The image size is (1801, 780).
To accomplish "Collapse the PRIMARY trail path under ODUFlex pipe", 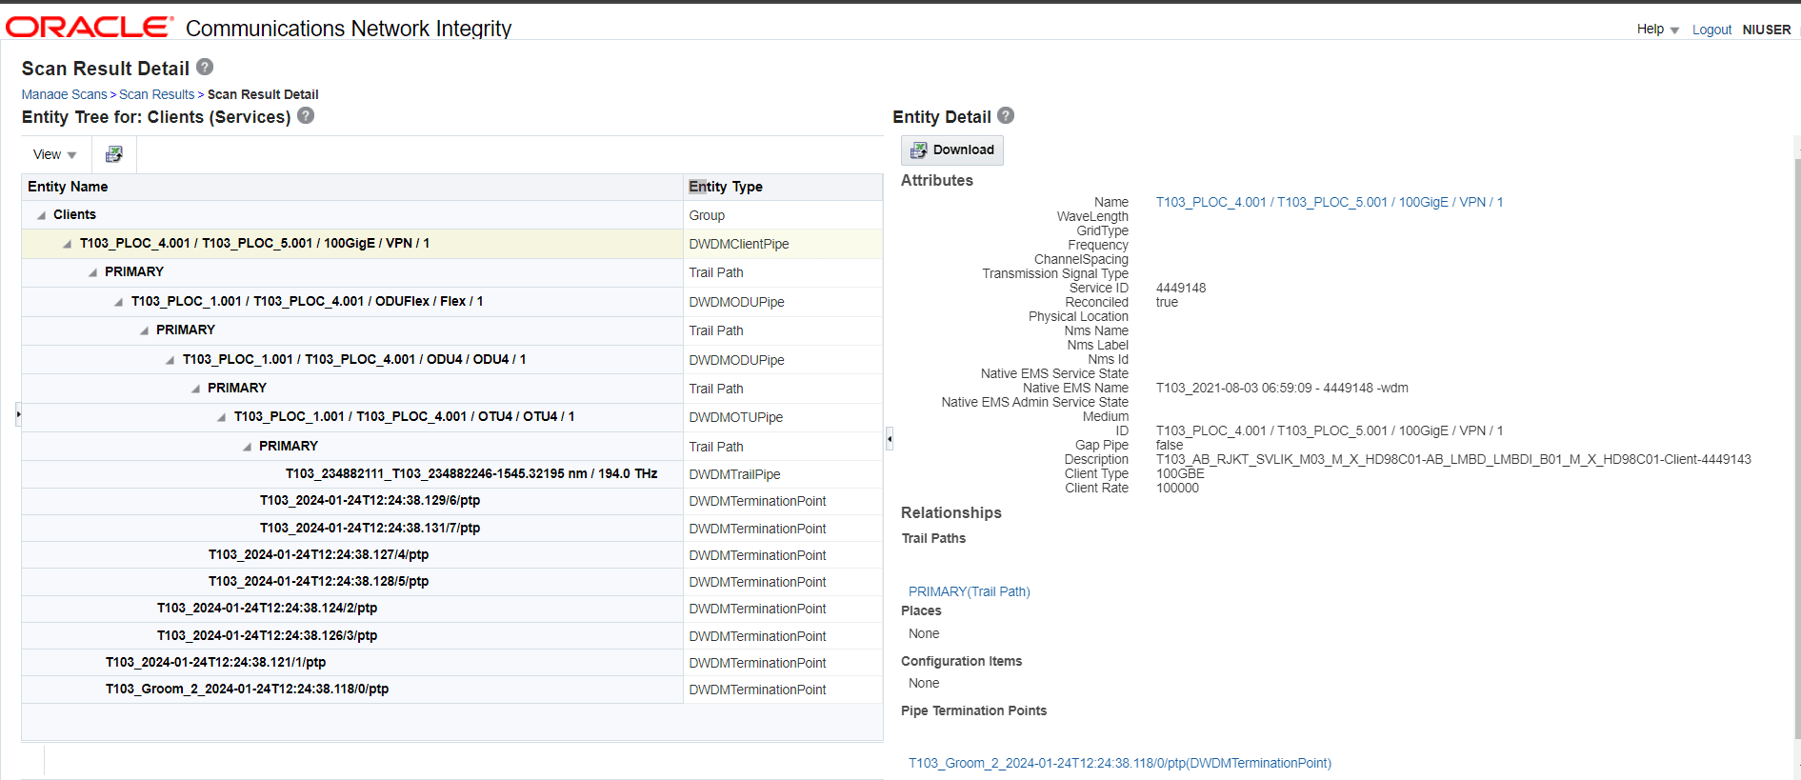I will pyautogui.click(x=144, y=330).
